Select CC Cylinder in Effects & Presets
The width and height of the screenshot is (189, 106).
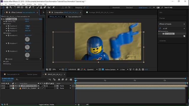click(x=170, y=34)
